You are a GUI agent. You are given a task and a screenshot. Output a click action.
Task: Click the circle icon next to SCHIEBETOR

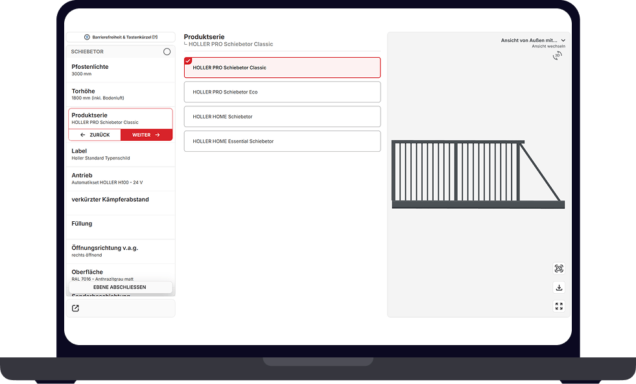pos(167,52)
